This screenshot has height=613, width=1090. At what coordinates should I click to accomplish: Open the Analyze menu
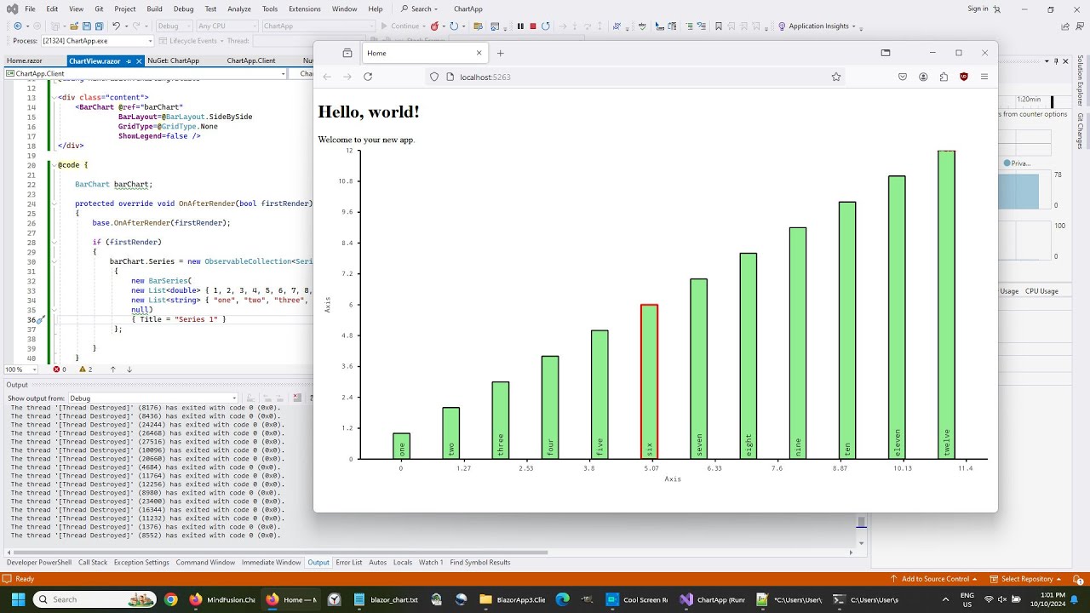pyautogui.click(x=239, y=9)
